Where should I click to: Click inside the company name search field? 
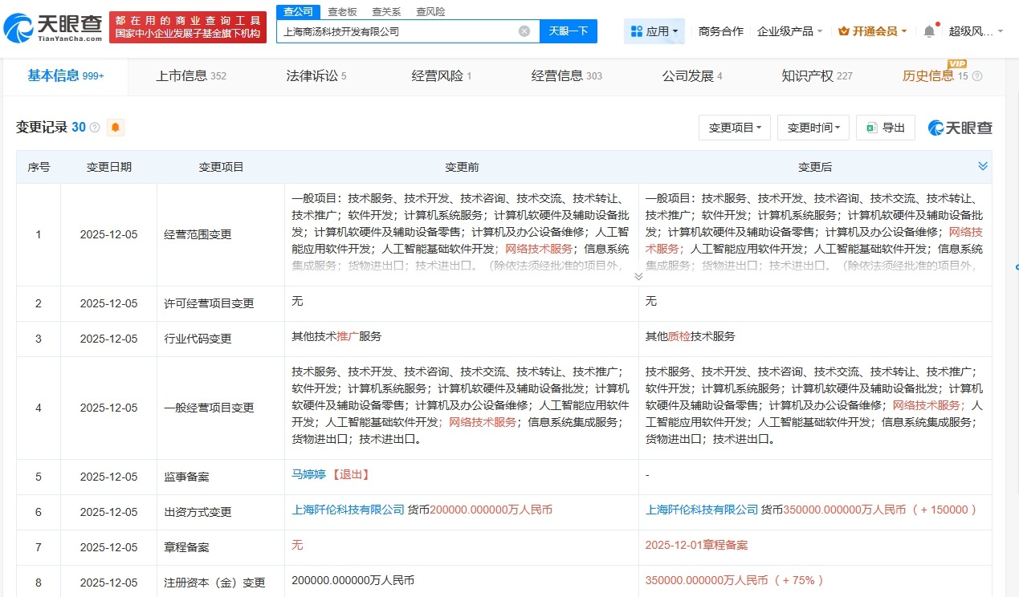(x=401, y=30)
